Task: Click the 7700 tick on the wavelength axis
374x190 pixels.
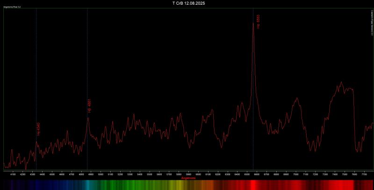Action: pos(364,175)
